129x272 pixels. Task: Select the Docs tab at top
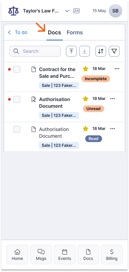[55, 32]
